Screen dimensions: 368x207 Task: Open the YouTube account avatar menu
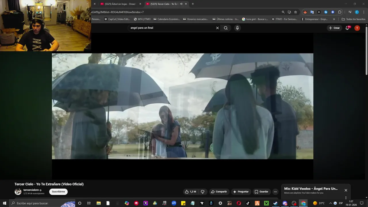click(x=357, y=28)
